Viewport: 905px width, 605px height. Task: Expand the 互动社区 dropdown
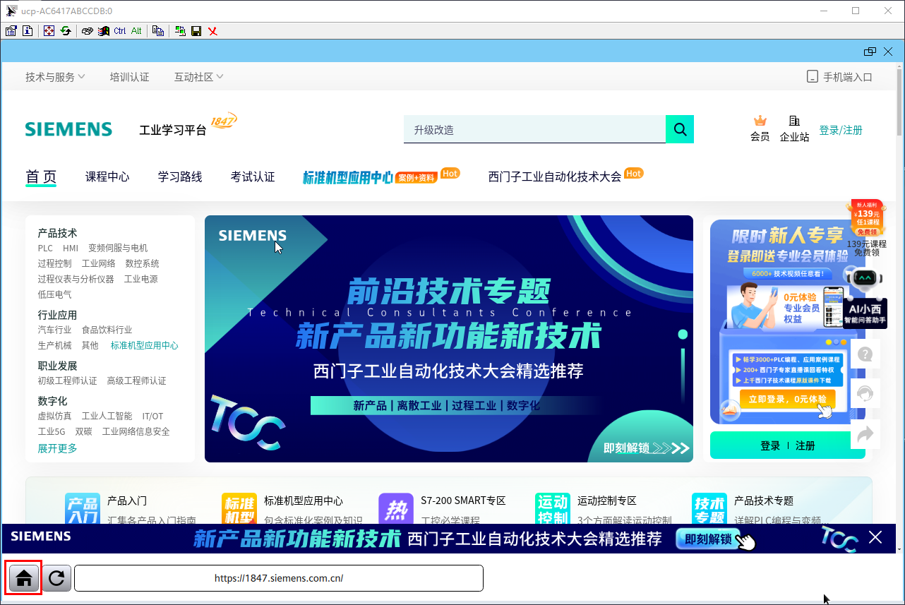[199, 77]
